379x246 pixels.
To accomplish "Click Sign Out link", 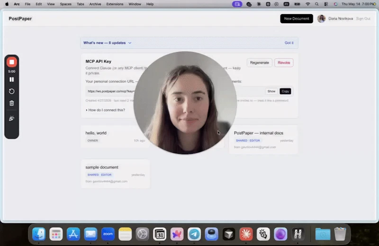I will pos(363,18).
